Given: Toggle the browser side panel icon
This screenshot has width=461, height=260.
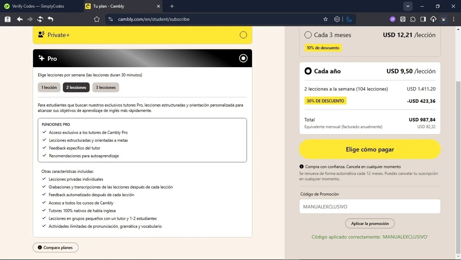Looking at the screenshot, I should pyautogui.click(x=423, y=19).
